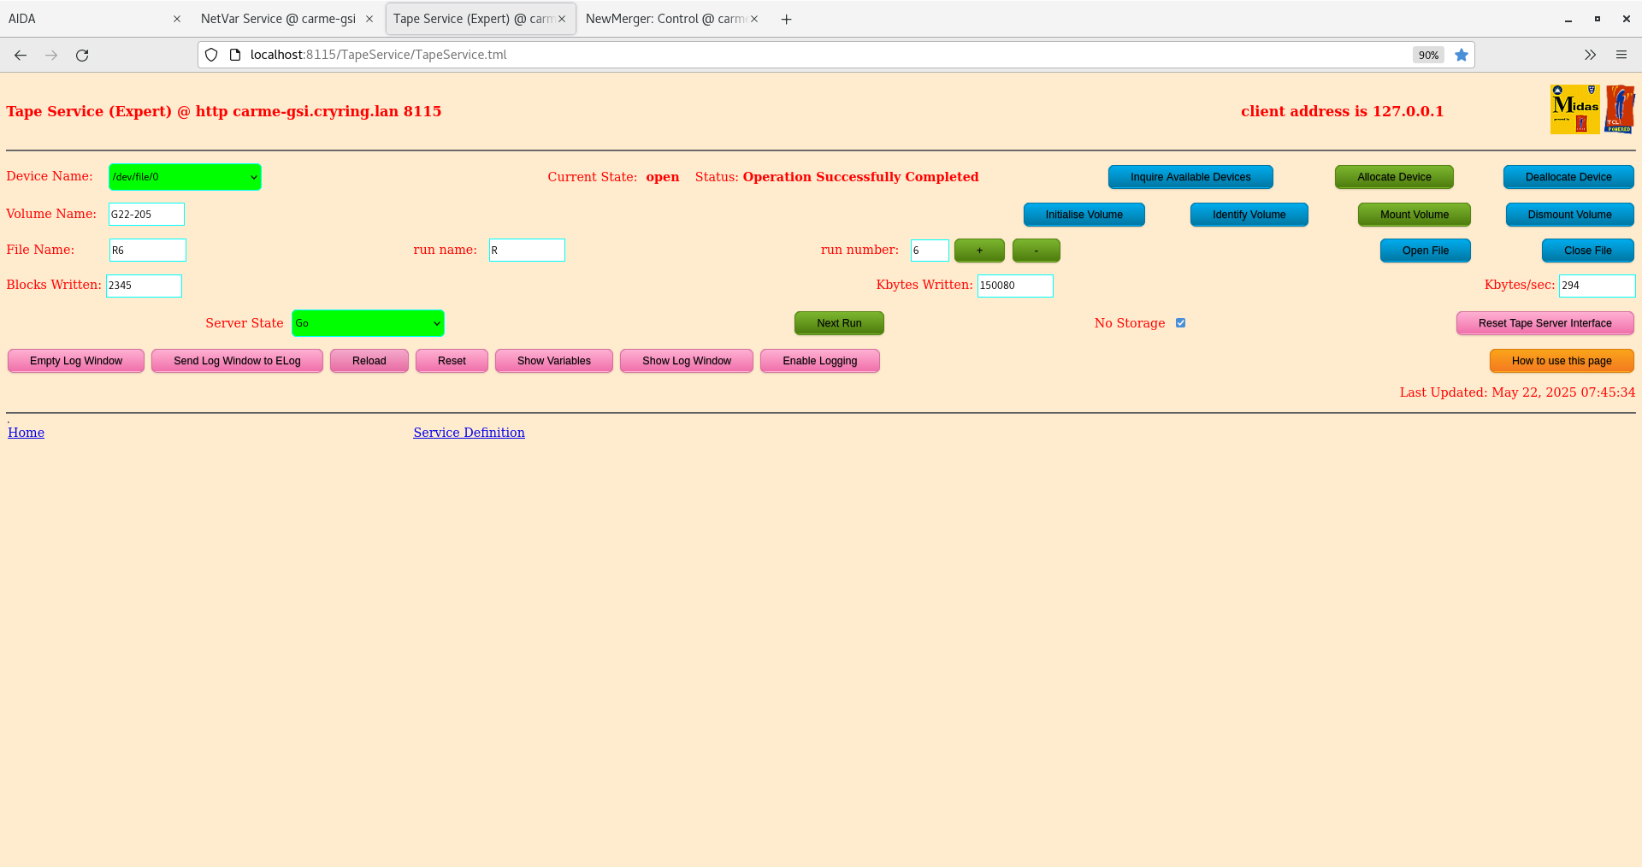Open the Device Name dropdown
This screenshot has height=867, width=1642.
[x=185, y=177]
